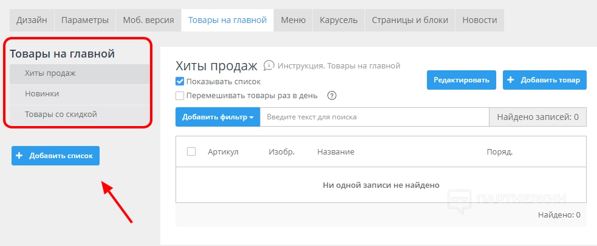
Task: Click the help question mark icon
Action: coord(332,96)
